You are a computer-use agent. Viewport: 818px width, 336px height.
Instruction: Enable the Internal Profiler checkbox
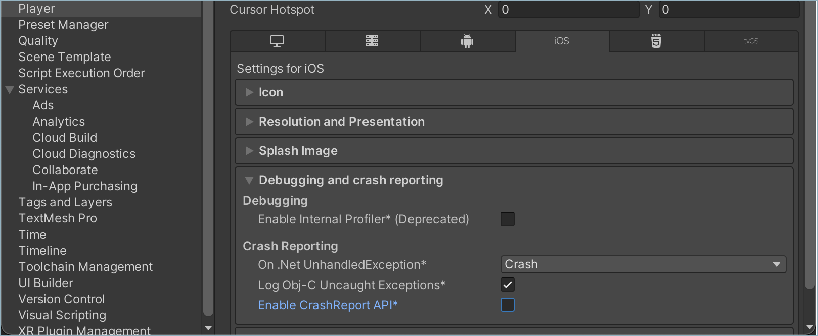point(507,219)
